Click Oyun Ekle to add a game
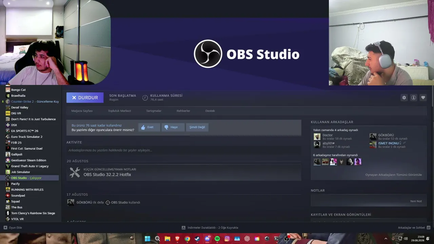Image resolution: width=434 pixels, height=244 pixels. click(x=15, y=228)
